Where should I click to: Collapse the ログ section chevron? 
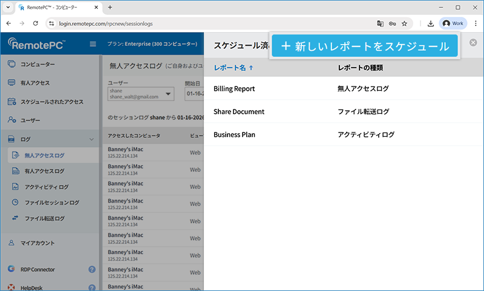(92, 139)
